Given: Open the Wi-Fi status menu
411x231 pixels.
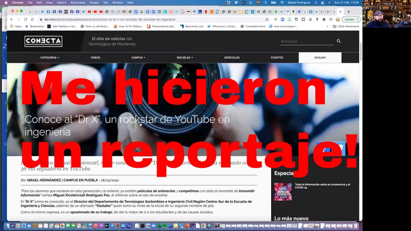Looking at the screenshot, I should point(282,3).
